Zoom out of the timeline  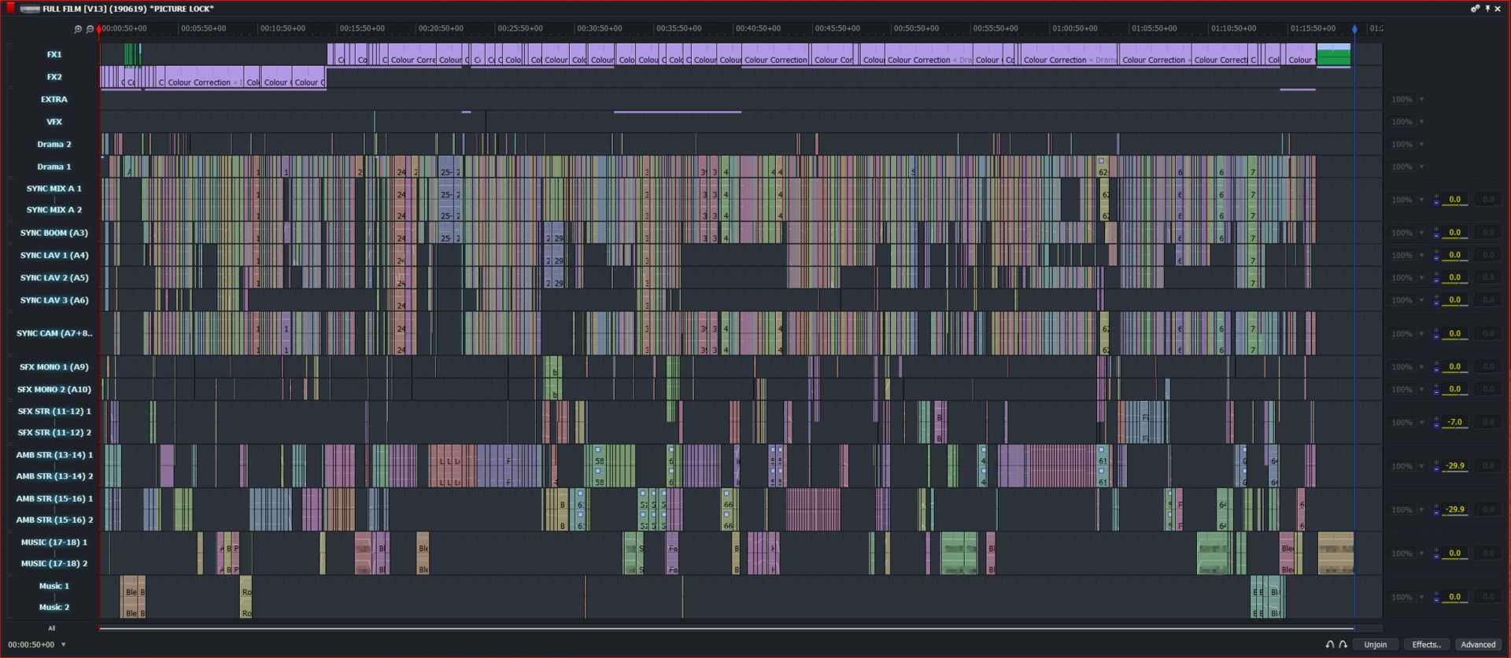pos(90,29)
